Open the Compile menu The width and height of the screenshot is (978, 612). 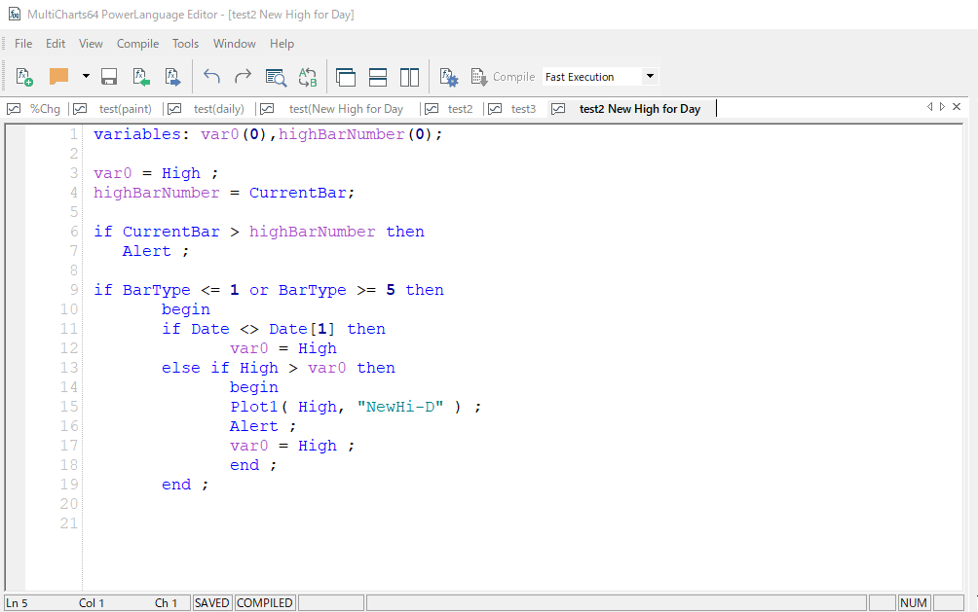click(x=138, y=44)
